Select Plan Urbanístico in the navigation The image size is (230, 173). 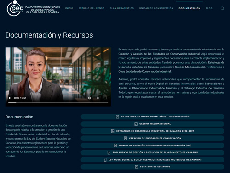coord(122,8)
